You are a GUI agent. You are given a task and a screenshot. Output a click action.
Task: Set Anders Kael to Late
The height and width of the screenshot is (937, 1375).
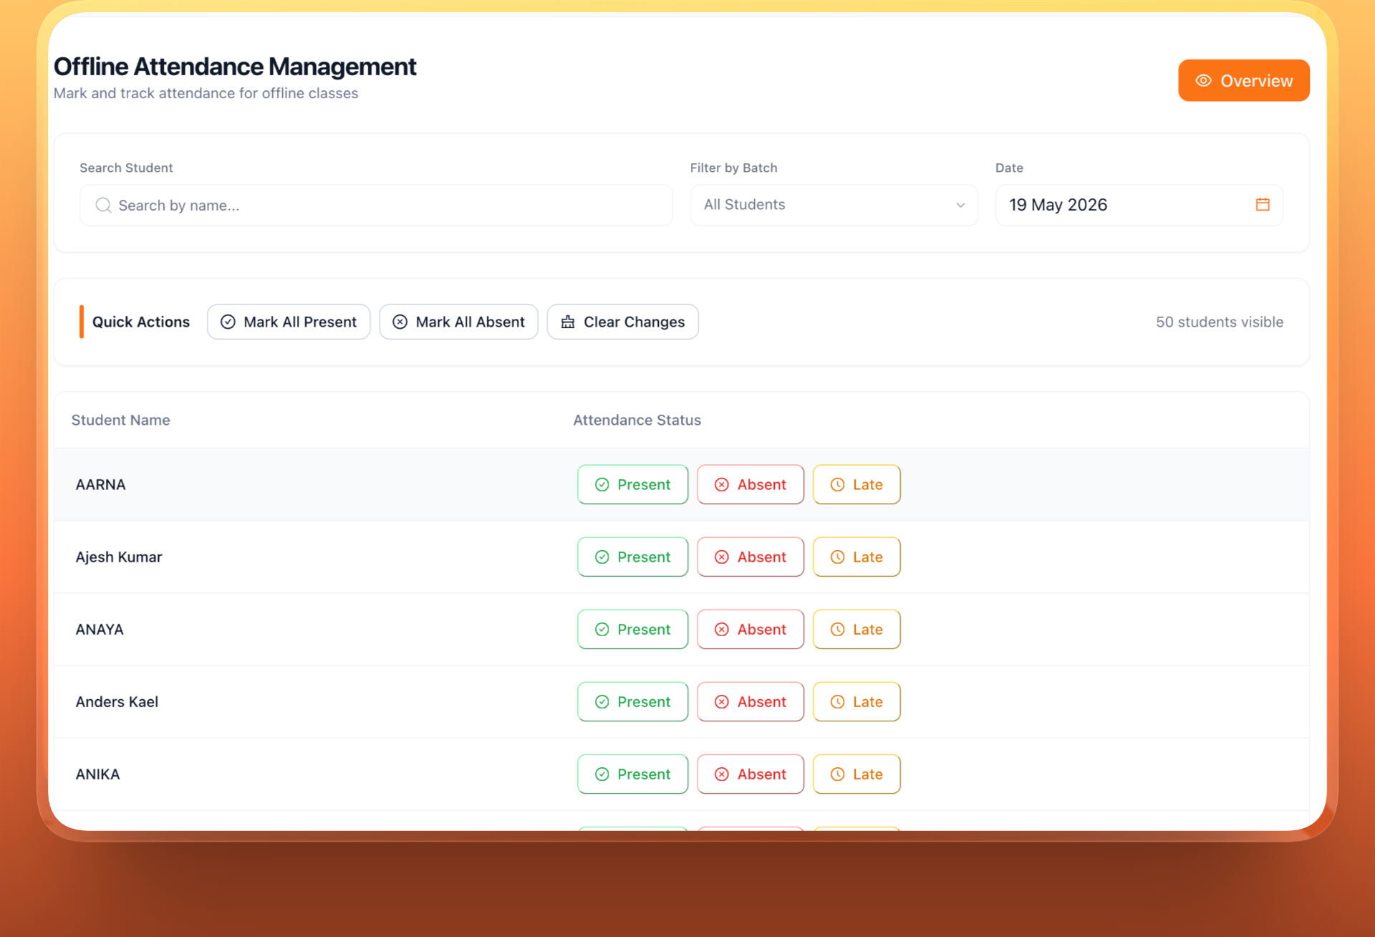click(857, 701)
